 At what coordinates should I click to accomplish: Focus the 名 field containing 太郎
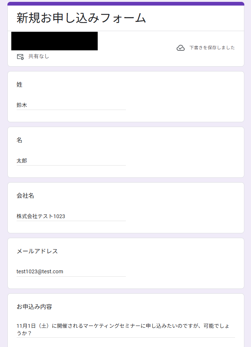pyautogui.click(x=71, y=161)
